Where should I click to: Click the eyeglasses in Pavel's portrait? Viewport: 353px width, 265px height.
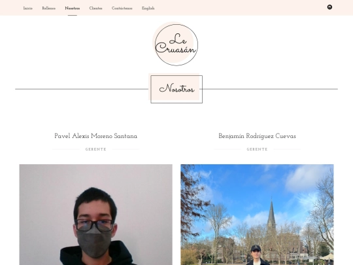[94, 224]
